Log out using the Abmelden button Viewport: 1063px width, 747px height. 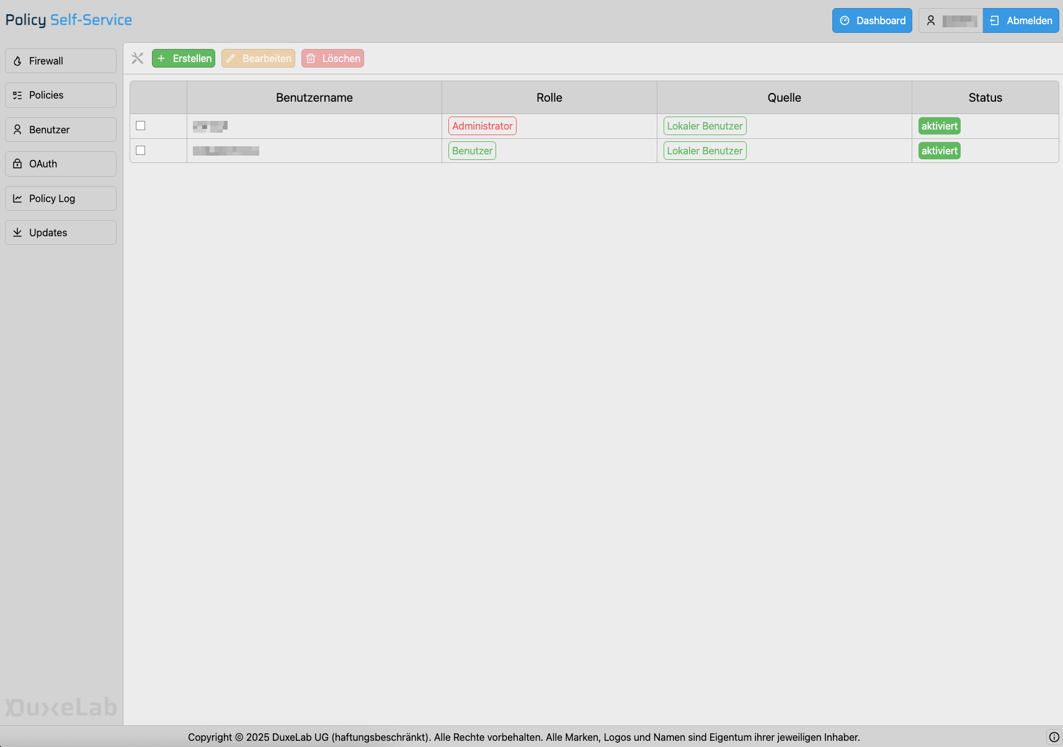coord(1020,20)
